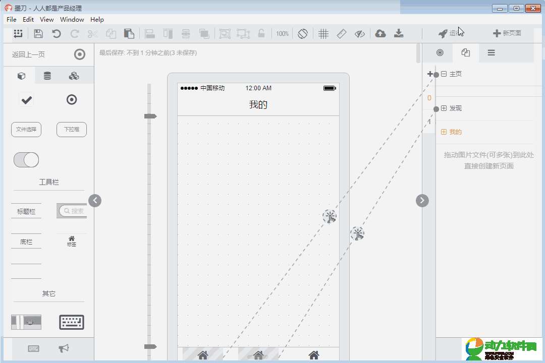This screenshot has height=363, width=545.
Task: Open the list menu tab in right panel
Action: [x=491, y=52]
